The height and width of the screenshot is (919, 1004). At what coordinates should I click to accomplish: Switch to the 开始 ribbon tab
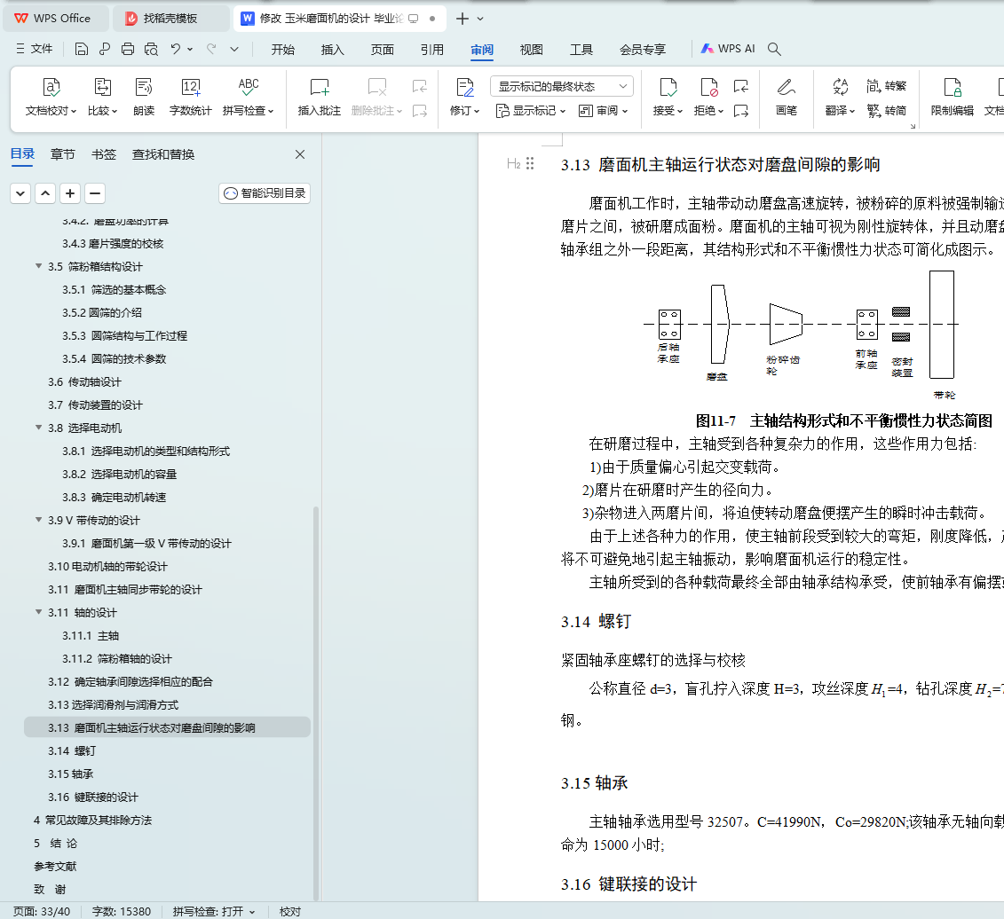click(282, 50)
